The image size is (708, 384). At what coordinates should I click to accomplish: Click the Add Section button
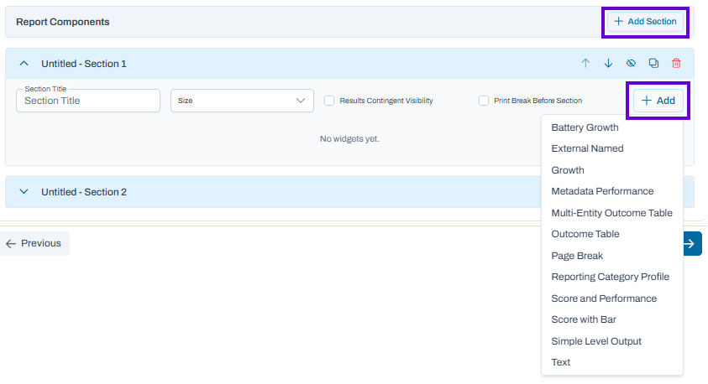coord(645,22)
